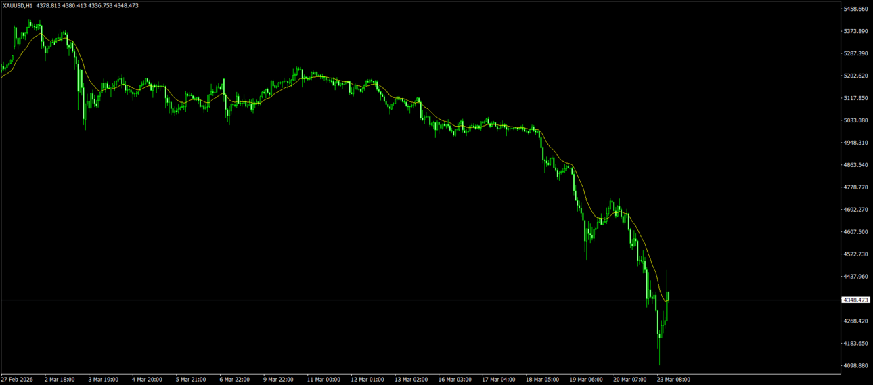
Task: Click the 4778.770 price axis label
Action: click(856, 187)
